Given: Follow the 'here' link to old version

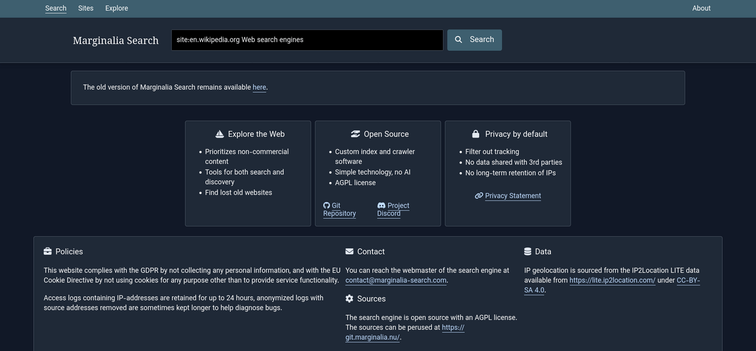Looking at the screenshot, I should point(259,87).
